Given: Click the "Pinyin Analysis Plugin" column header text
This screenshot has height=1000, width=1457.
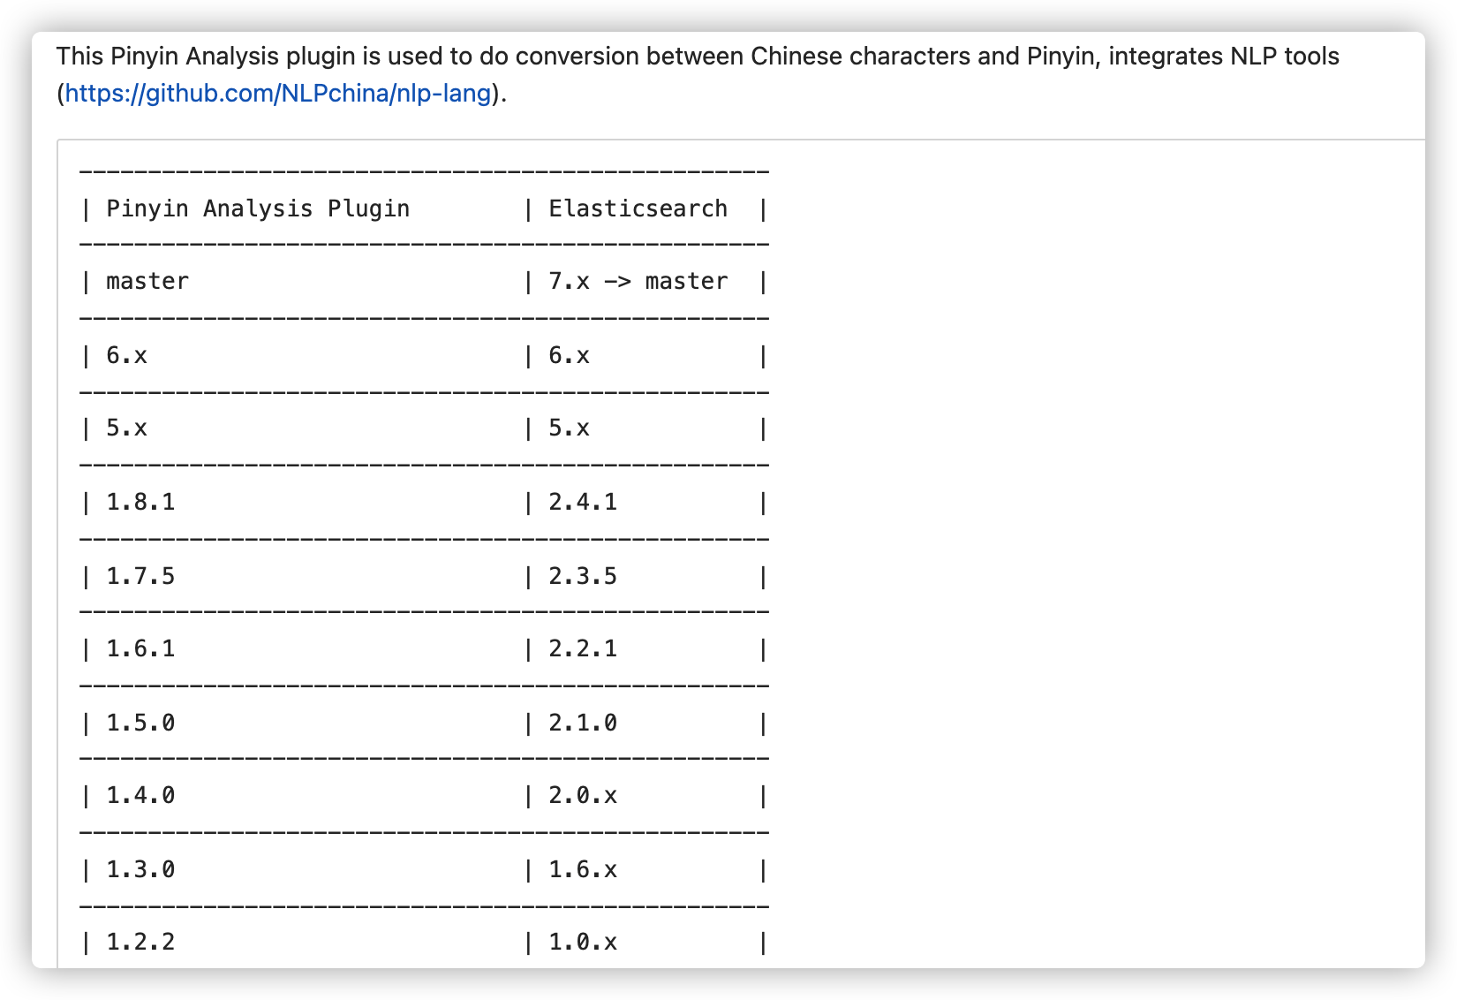Looking at the screenshot, I should point(258,209).
